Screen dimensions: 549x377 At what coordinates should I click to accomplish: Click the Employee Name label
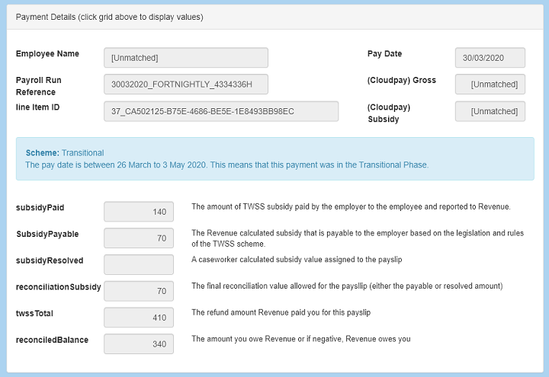coord(47,54)
